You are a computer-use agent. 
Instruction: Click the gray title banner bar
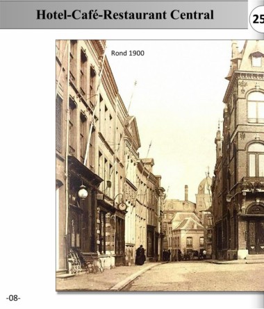[124, 15]
